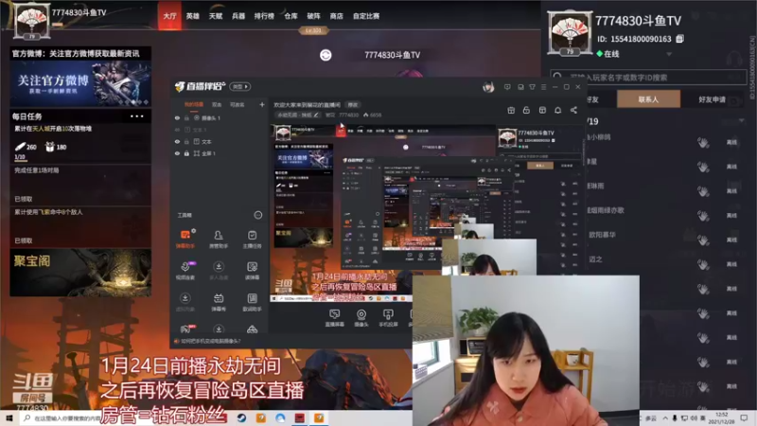The image size is (757, 426).
Task: Wave at friend 迈之
Action: 702,264
